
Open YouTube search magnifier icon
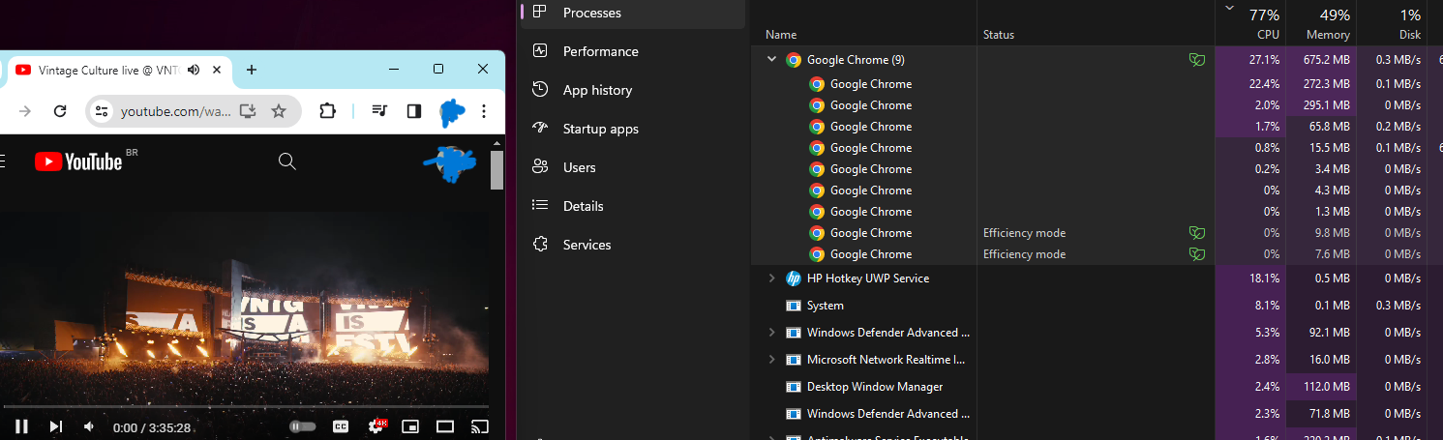coord(287,161)
